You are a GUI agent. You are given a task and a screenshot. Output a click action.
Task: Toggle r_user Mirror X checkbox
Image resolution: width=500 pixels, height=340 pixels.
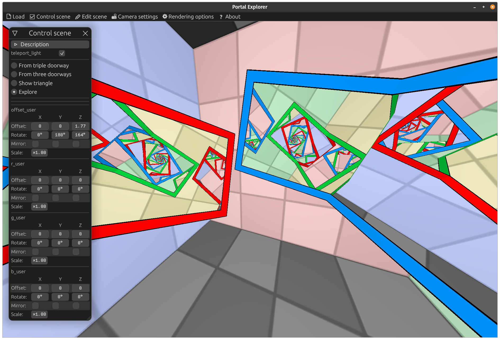35,198
